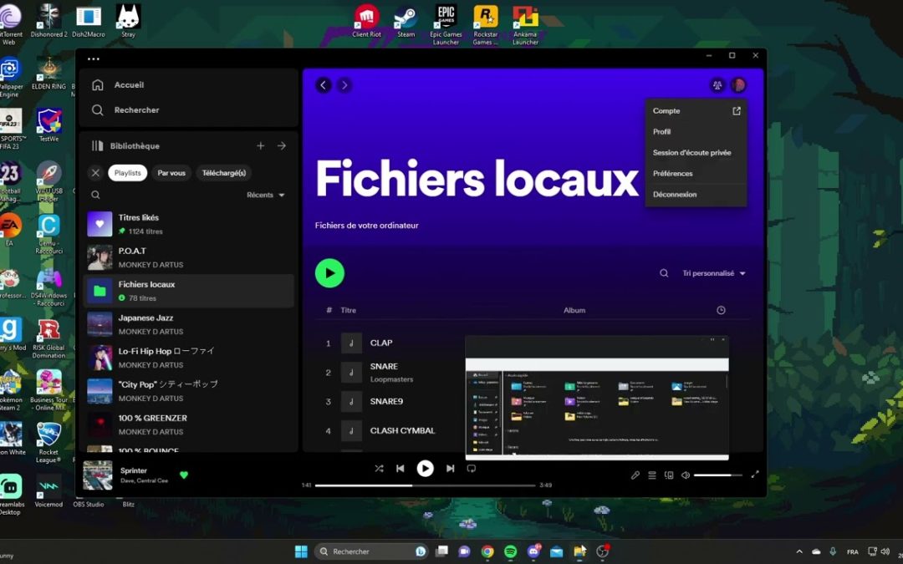Enter full screen mode
903x564 pixels.
pos(755,475)
